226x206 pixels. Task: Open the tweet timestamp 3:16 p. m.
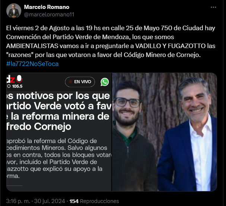pos(18,201)
